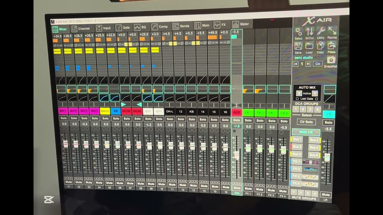Select the Bus 1 sends button
Image resolution: width=383 pixels, height=215 pixels.
(297, 139)
